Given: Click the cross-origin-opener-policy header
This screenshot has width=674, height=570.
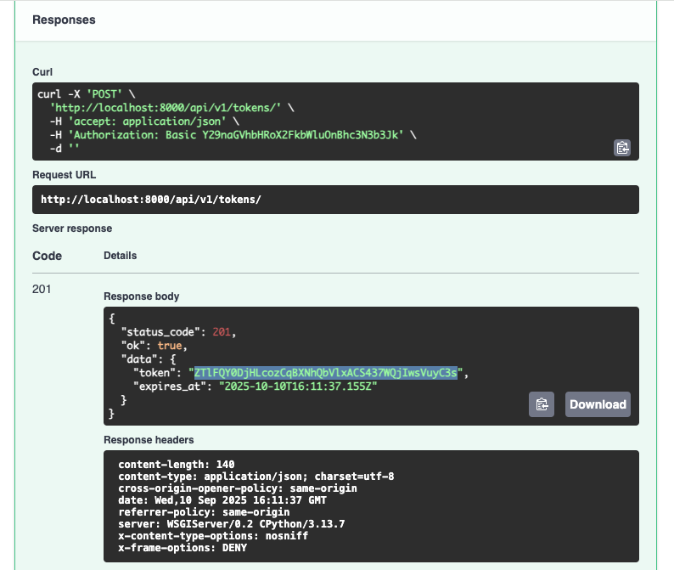Looking at the screenshot, I should [x=238, y=488].
